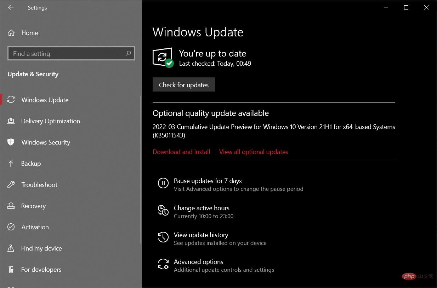Click the Last checked: Today, 00:49 text
This screenshot has height=288, width=437.
tap(215, 64)
